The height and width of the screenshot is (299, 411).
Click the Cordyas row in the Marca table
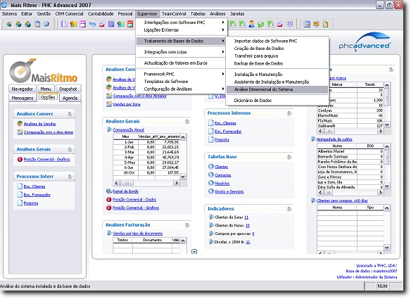click(350, 110)
